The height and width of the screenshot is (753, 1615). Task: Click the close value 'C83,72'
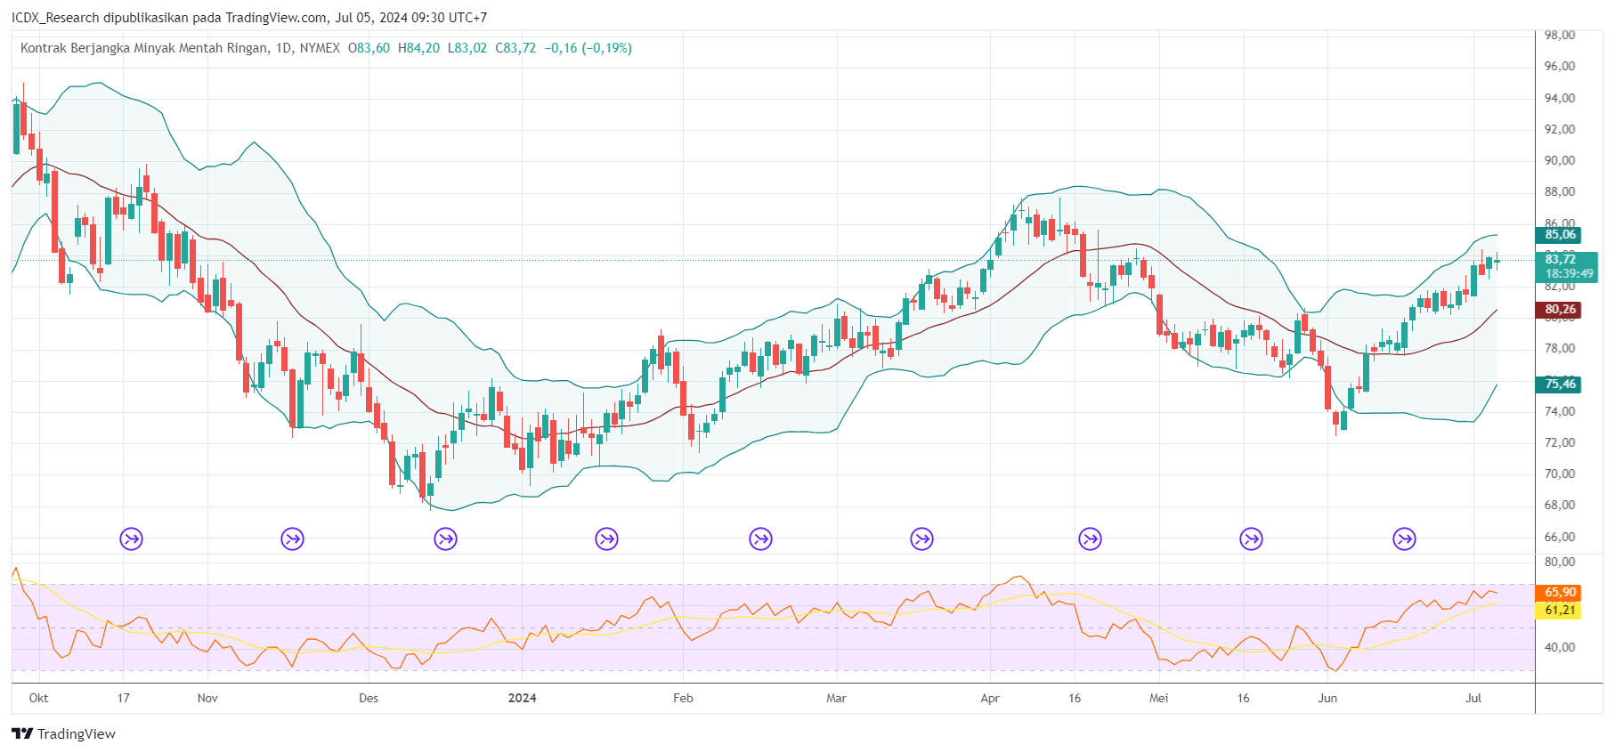(516, 48)
